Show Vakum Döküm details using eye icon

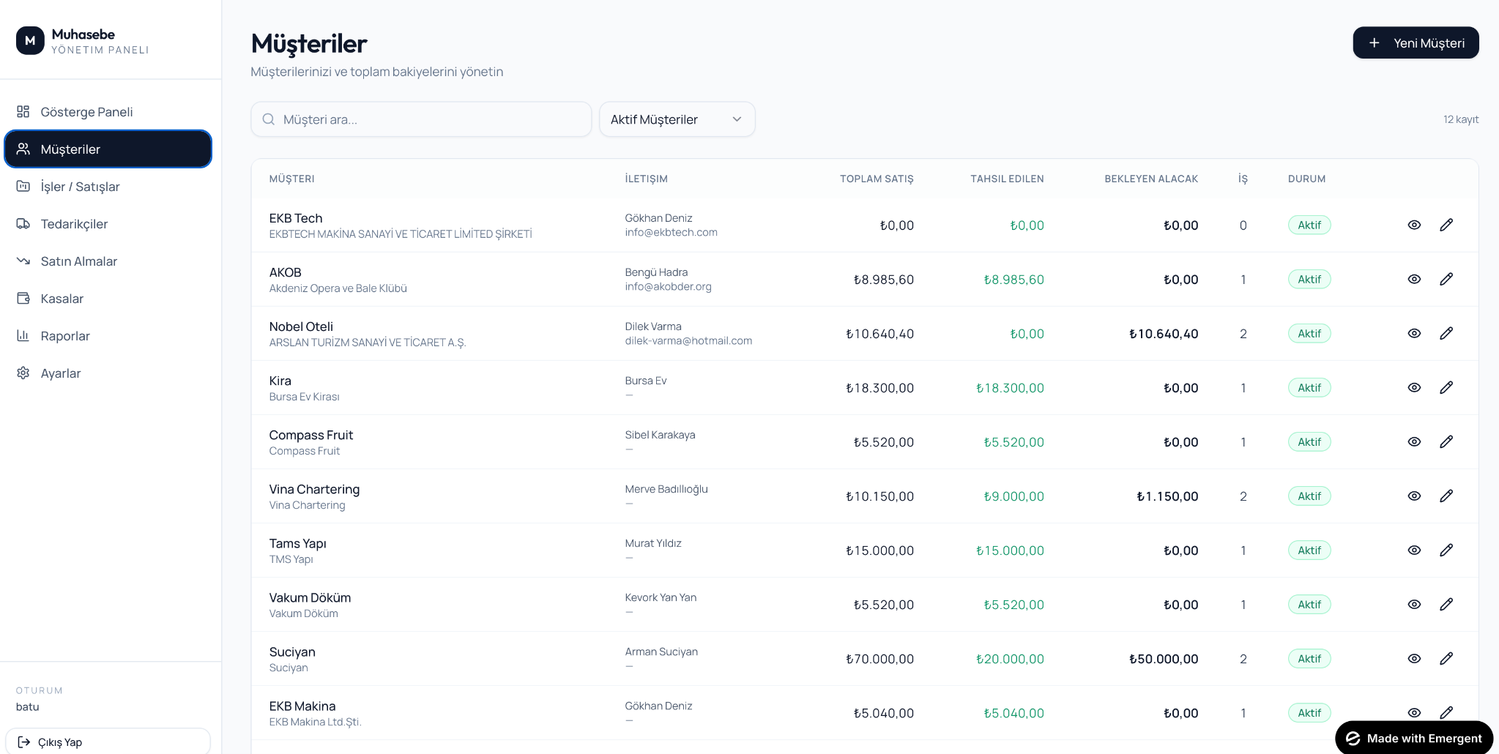pyautogui.click(x=1414, y=604)
